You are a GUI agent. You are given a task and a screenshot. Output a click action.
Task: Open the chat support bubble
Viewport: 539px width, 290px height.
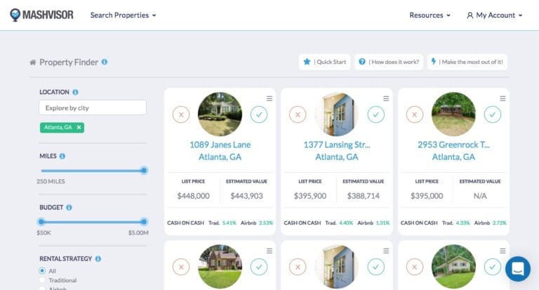(517, 268)
